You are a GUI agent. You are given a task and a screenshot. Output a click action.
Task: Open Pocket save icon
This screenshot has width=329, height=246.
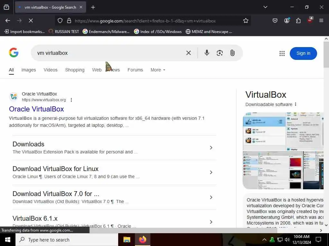pos(275,20)
